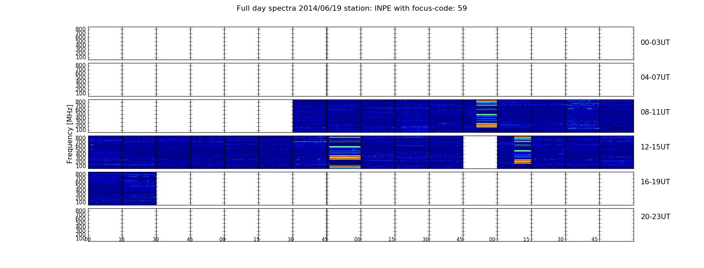
Task: Click the bright red band in the 08-11UT spectrum
Action: point(487,125)
